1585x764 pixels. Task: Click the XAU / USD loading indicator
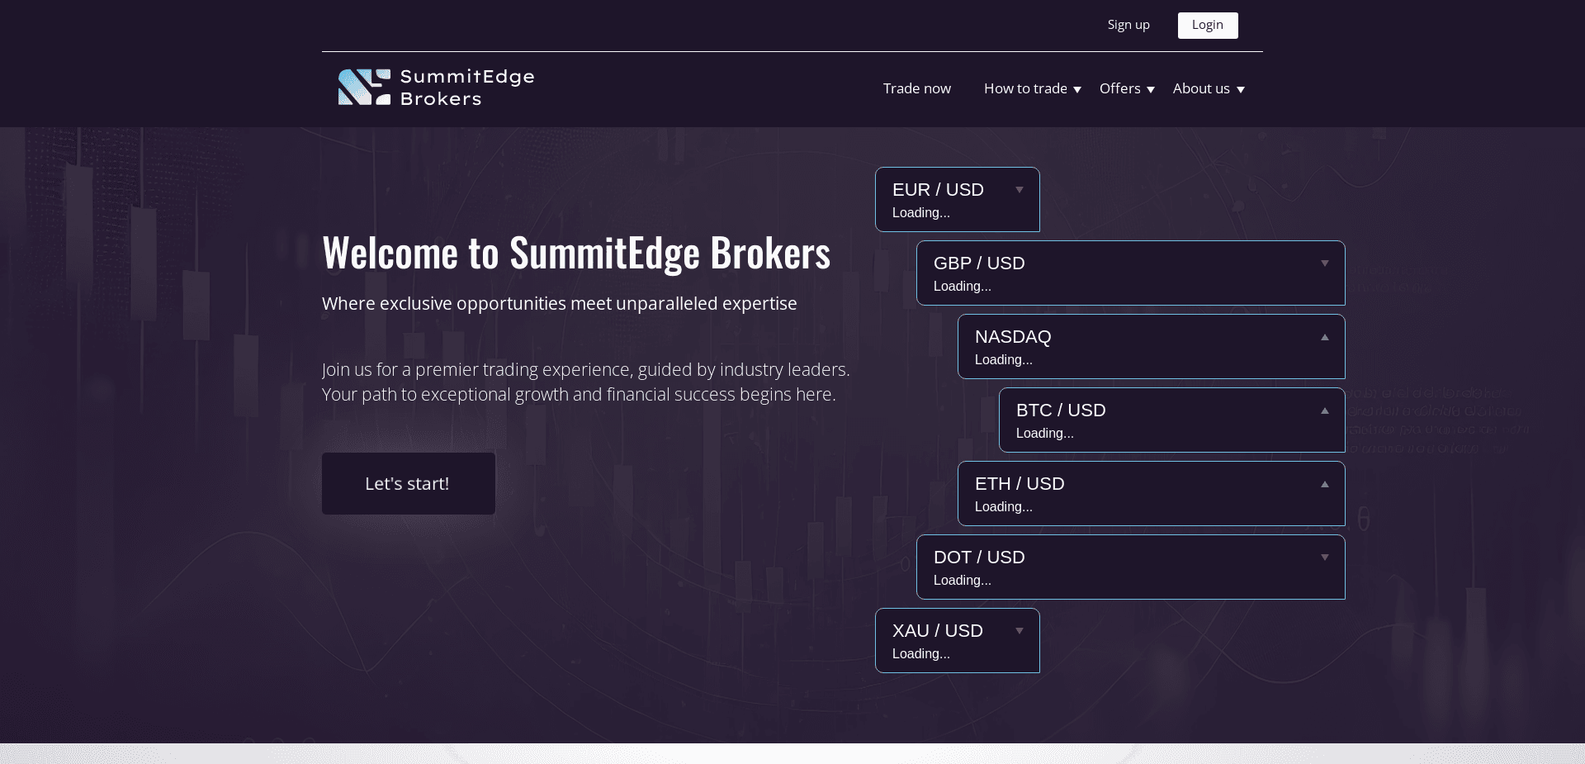tap(920, 653)
